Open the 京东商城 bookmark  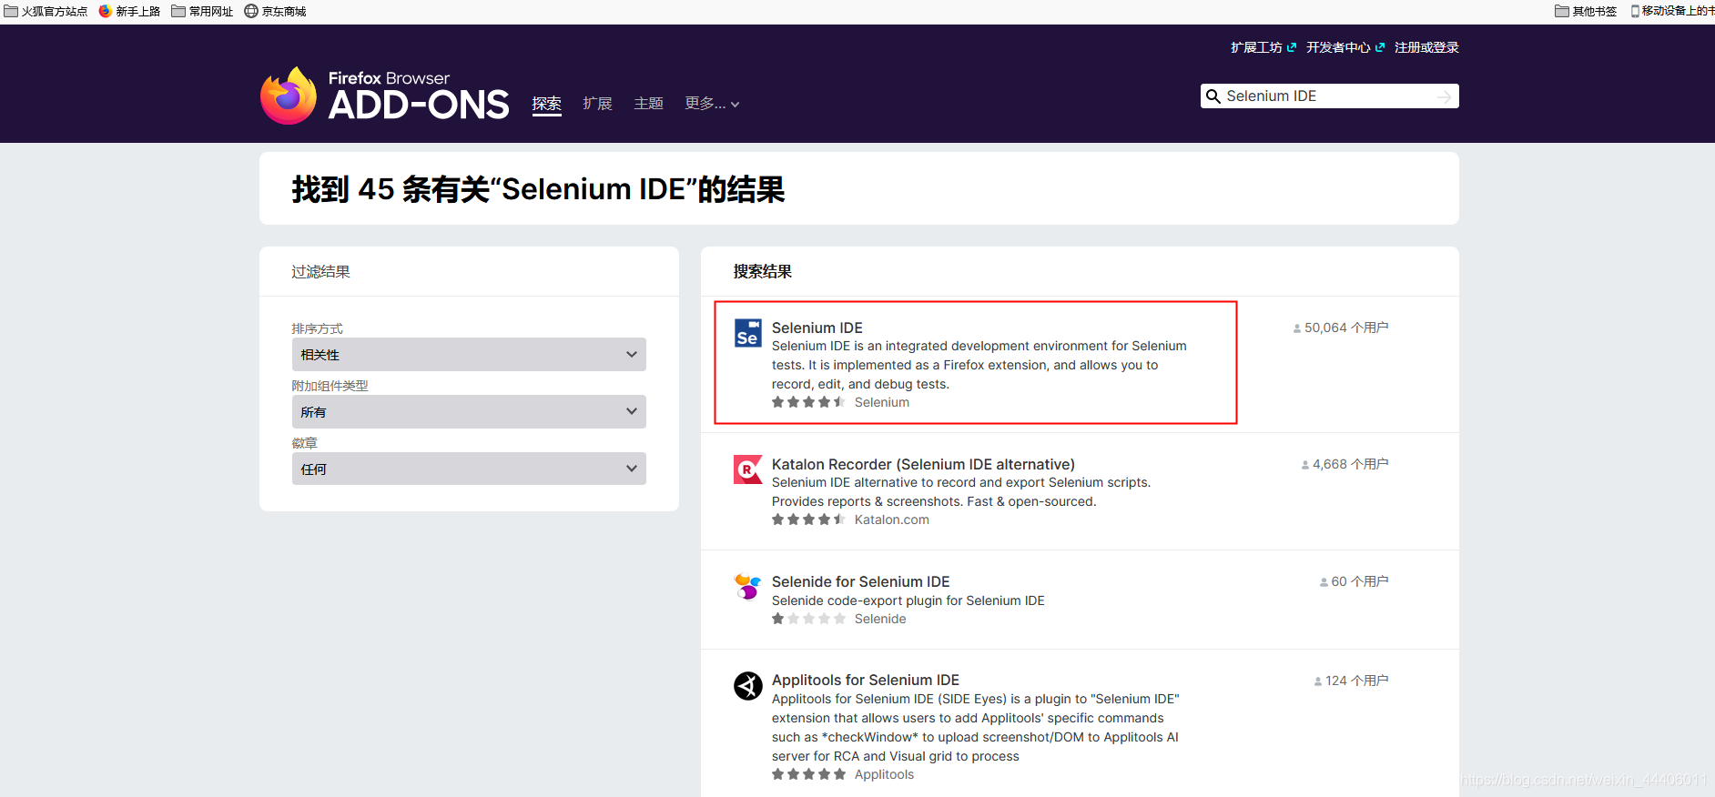pyautogui.click(x=275, y=12)
